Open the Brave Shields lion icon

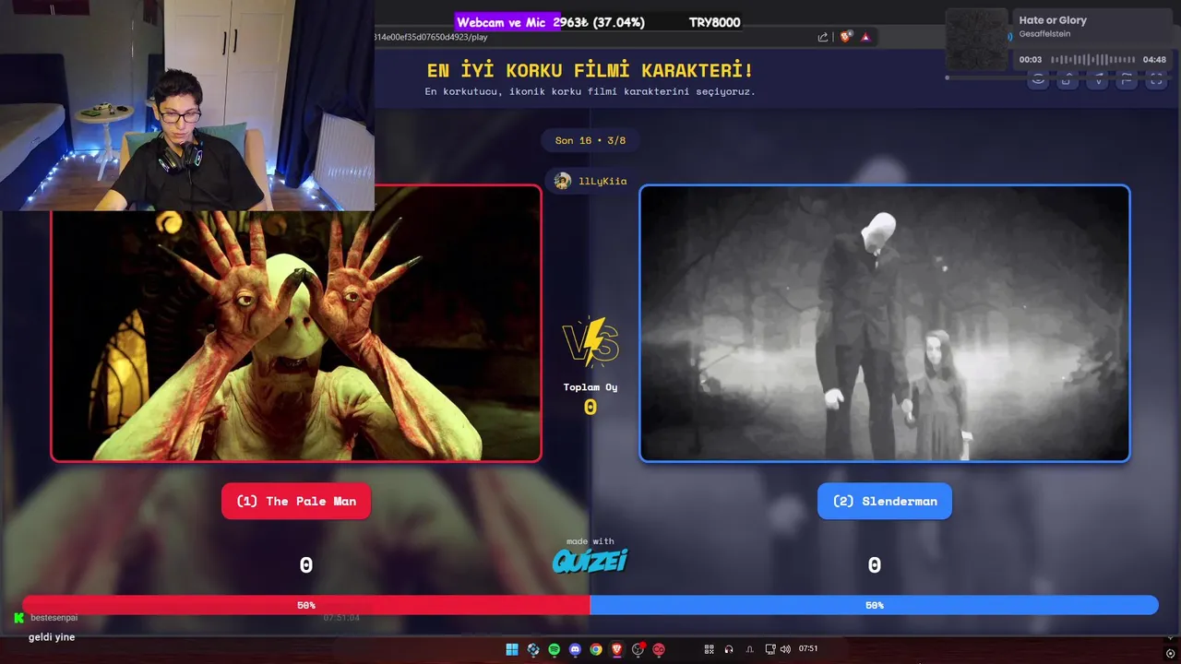tap(845, 37)
